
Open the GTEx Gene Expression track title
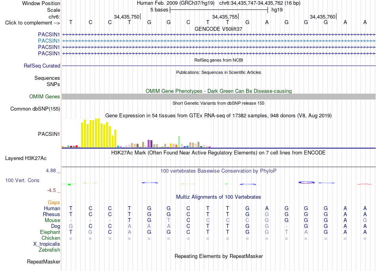(218, 116)
